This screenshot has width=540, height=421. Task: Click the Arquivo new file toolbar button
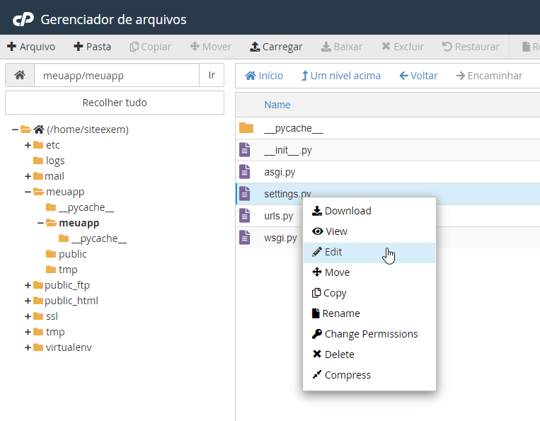pyautogui.click(x=31, y=47)
